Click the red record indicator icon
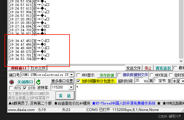Viewport: 184px width, 120px height. pyautogui.click(x=11, y=82)
